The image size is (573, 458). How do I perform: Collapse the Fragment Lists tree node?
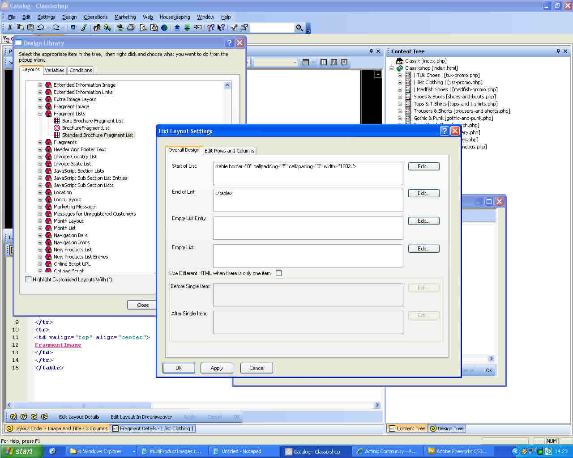click(x=40, y=114)
